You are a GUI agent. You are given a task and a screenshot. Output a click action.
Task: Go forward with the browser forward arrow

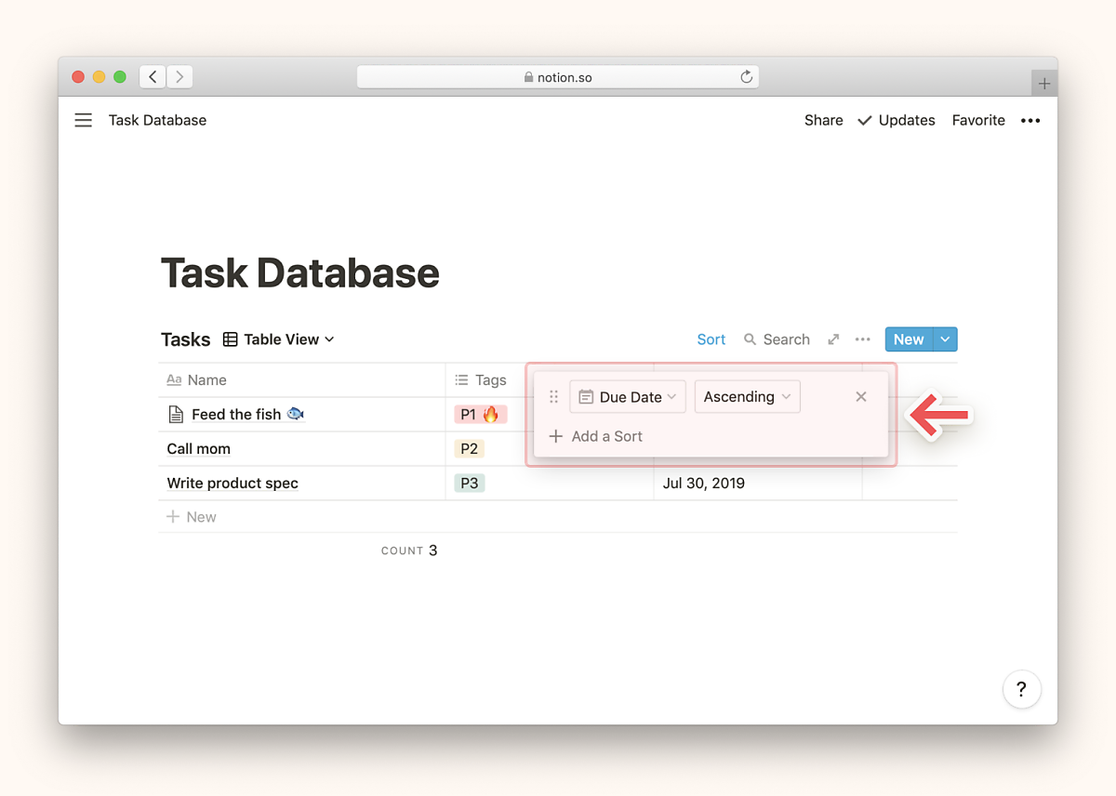(x=179, y=76)
